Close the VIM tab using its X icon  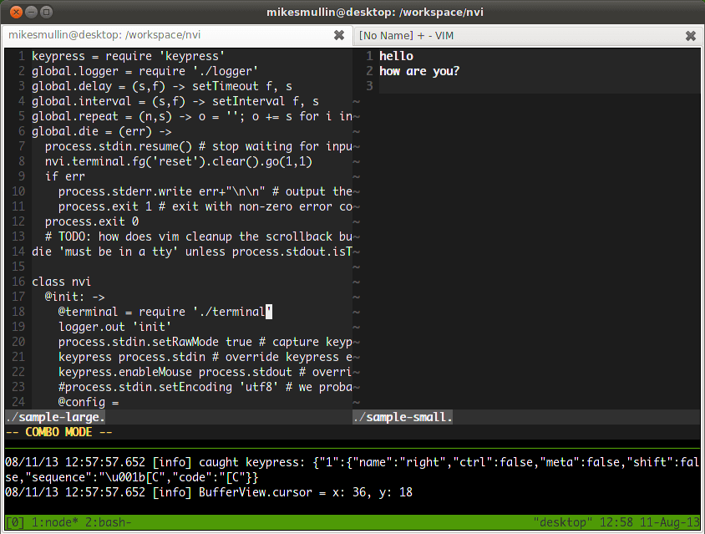point(691,35)
